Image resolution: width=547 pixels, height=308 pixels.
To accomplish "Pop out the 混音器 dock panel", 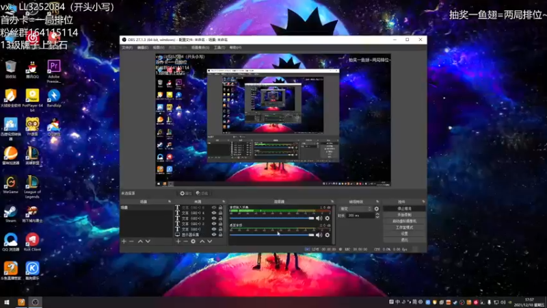I will coord(332,201).
